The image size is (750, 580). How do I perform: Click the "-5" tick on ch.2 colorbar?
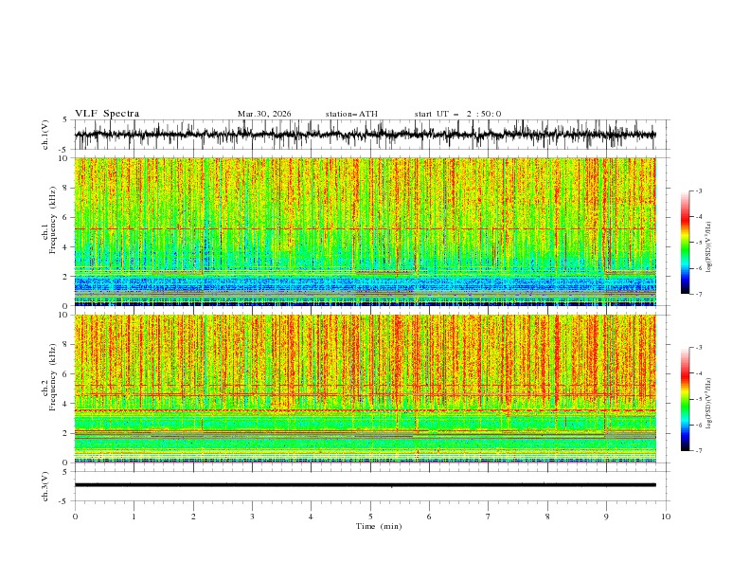coord(699,399)
